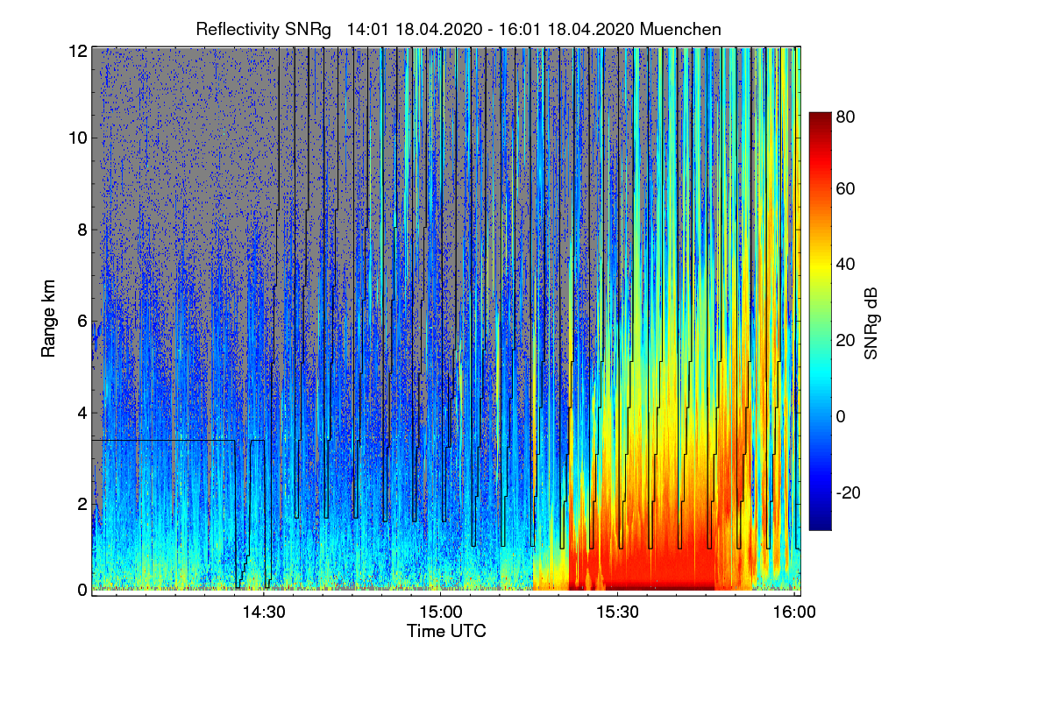Select the start date '14:01 18.04.2020' in the title
1052x701 pixels.
click(414, 29)
